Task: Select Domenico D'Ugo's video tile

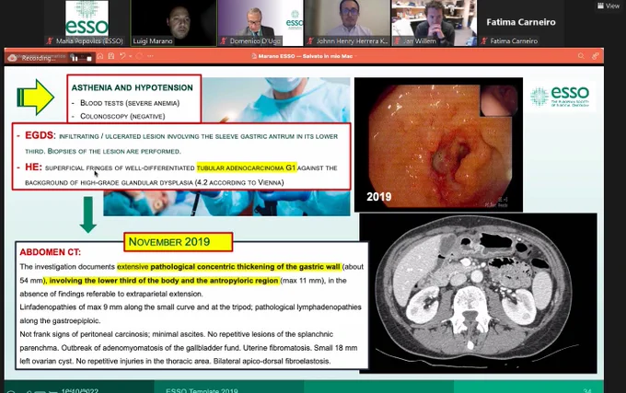Action: (261, 23)
